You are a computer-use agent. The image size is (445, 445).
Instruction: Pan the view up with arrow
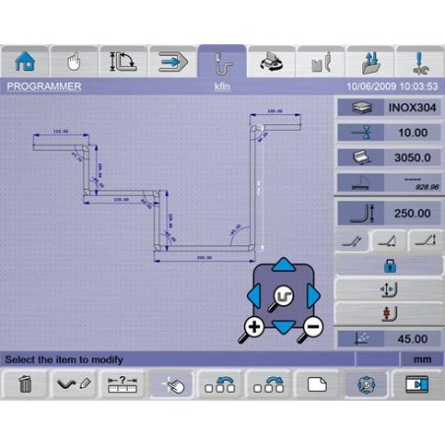(284, 265)
